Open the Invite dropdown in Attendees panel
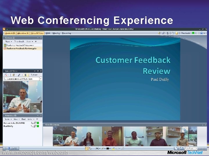 pos(8,119)
